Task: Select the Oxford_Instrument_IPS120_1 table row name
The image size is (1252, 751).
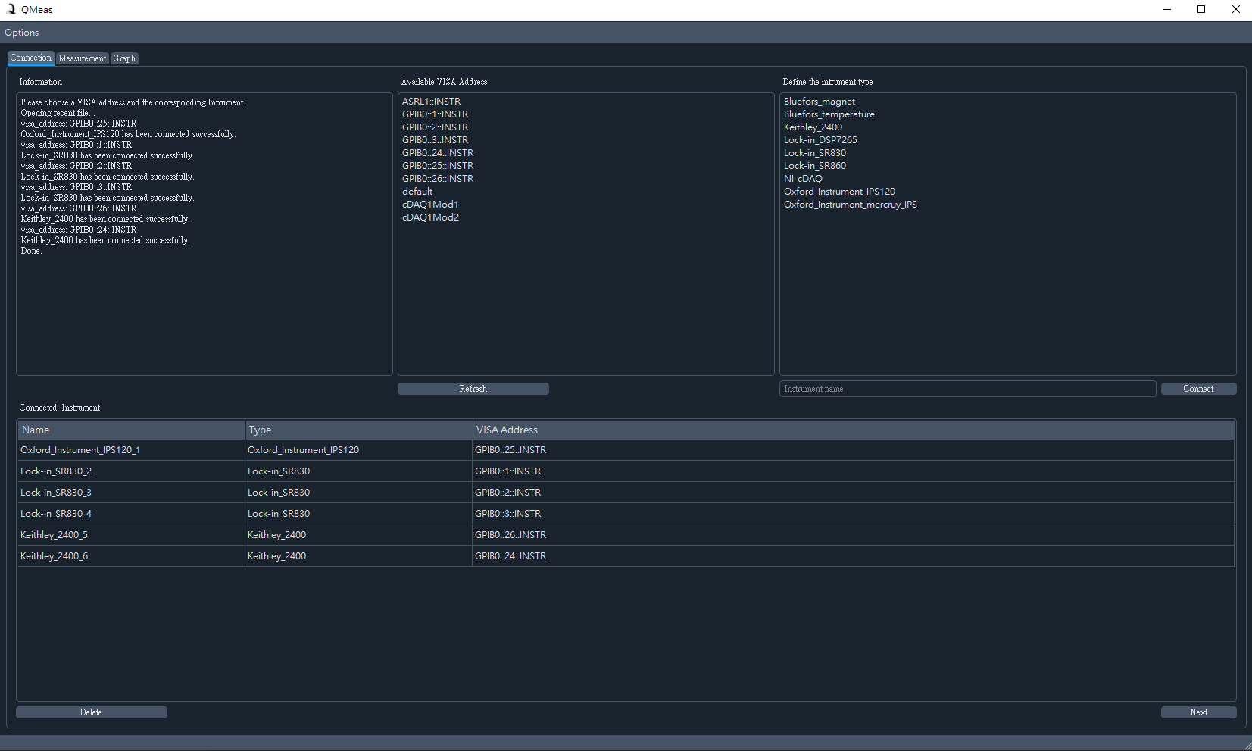Action: (x=132, y=450)
